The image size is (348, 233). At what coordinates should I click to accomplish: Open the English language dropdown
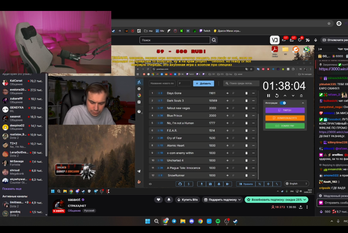pos(297,184)
